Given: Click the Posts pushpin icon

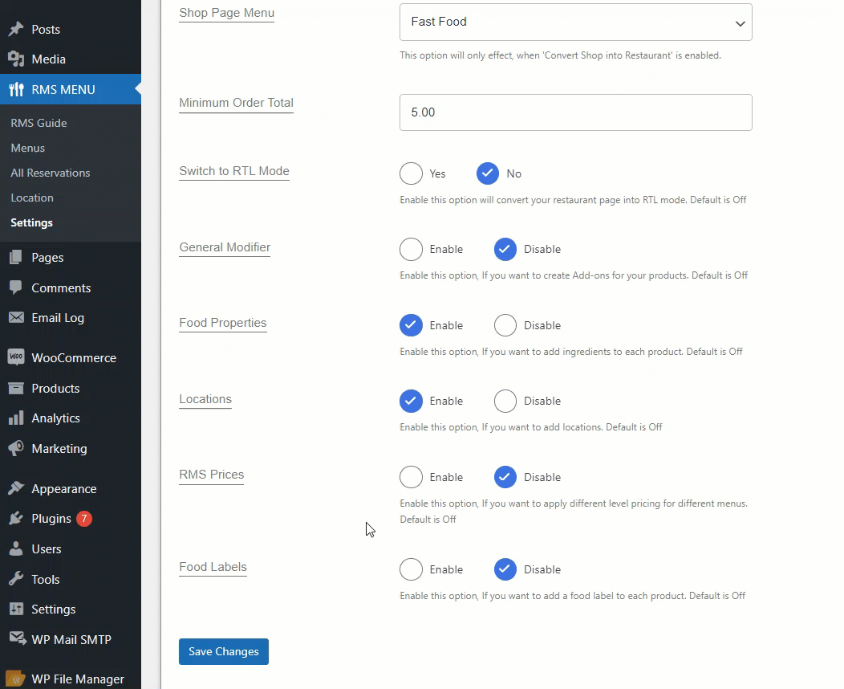Looking at the screenshot, I should 16,29.
